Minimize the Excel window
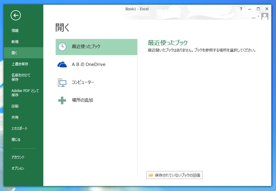Viewport: 276px width, 191px height. [x=250, y=9]
